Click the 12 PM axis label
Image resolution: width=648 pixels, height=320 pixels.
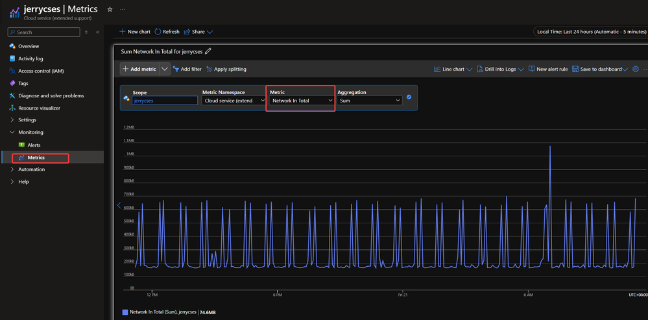(x=152, y=295)
